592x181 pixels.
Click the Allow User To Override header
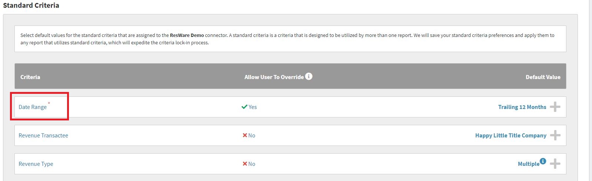[274, 77]
